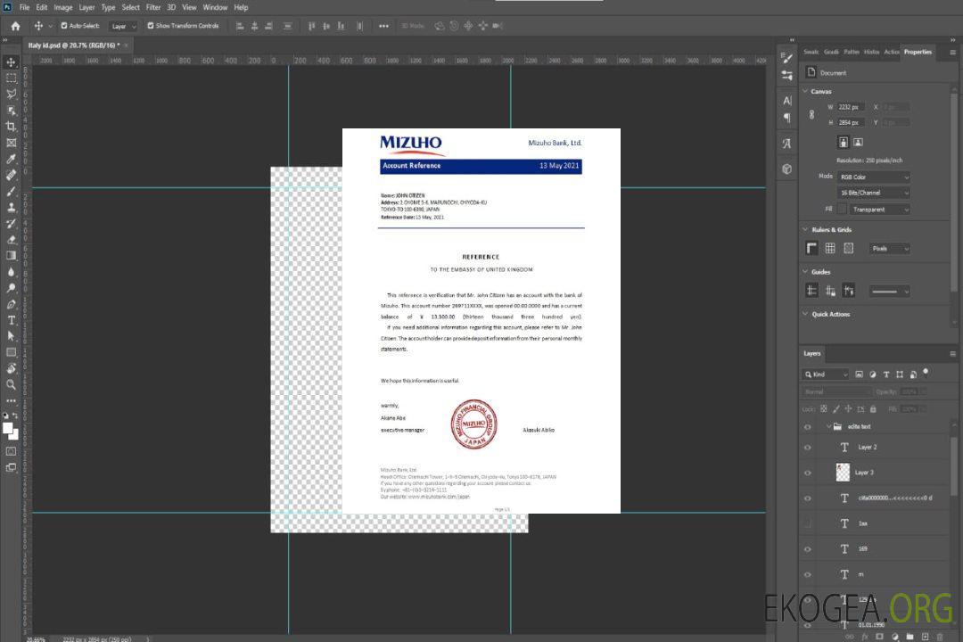
Task: Hide Layer 3 visibility eye
Action: (808, 473)
